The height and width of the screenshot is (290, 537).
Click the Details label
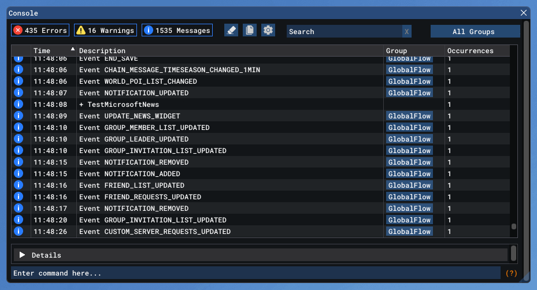tap(46, 255)
